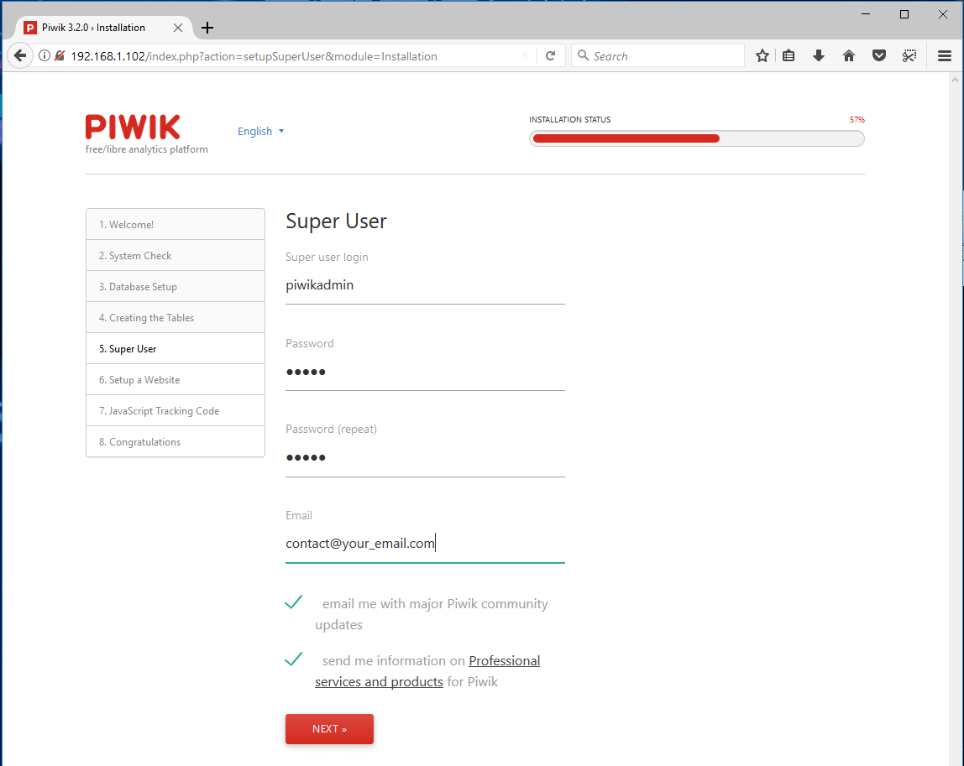
Task: Click the NEXT » button
Action: point(329,728)
